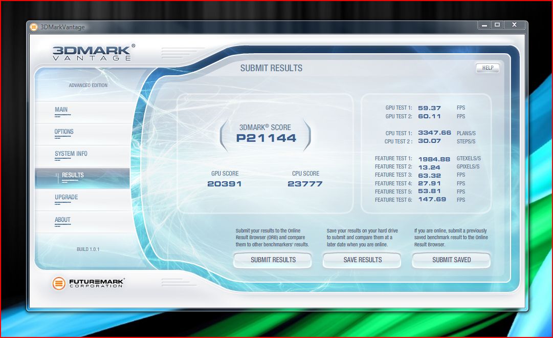Click the Submit Results button

pos(273,260)
